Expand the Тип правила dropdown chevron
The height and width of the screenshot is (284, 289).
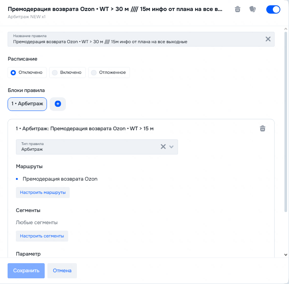(x=172, y=147)
